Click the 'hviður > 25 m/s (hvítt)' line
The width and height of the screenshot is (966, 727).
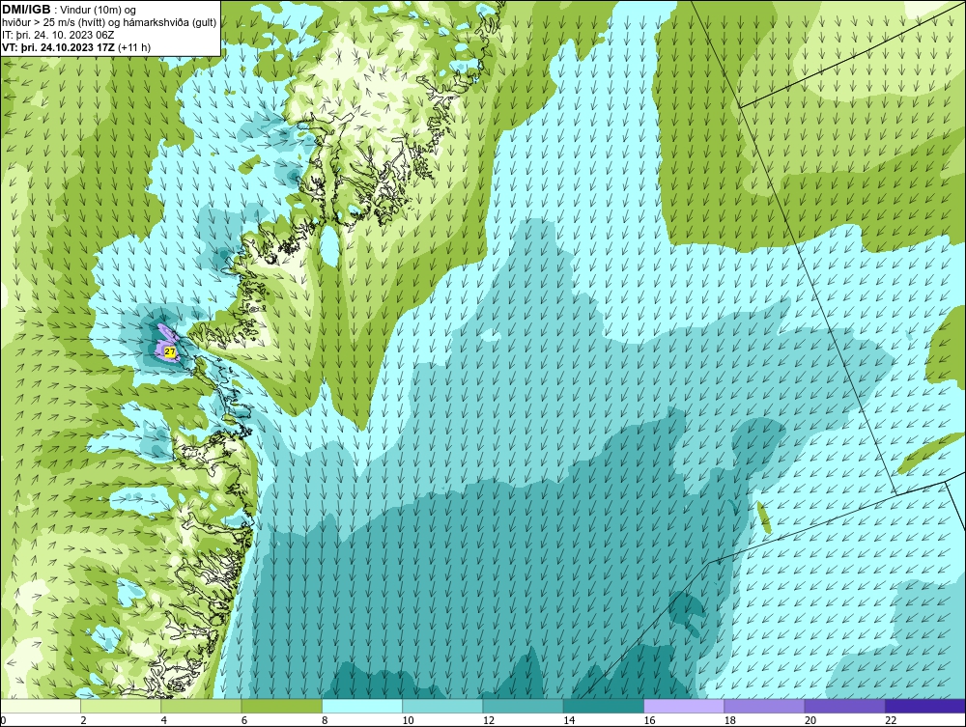click(53, 22)
